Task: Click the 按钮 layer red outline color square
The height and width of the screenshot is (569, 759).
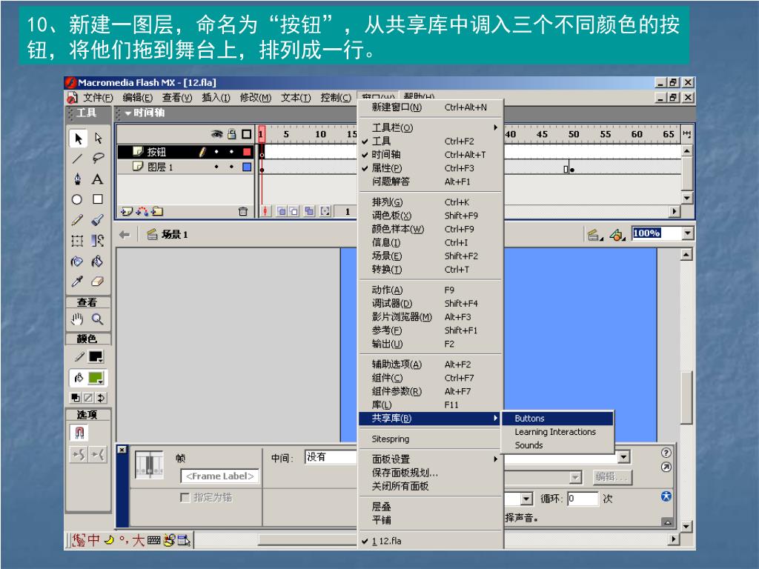Action: 247,152
